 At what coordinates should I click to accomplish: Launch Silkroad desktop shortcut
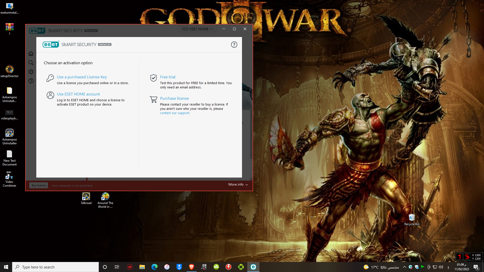(86, 198)
